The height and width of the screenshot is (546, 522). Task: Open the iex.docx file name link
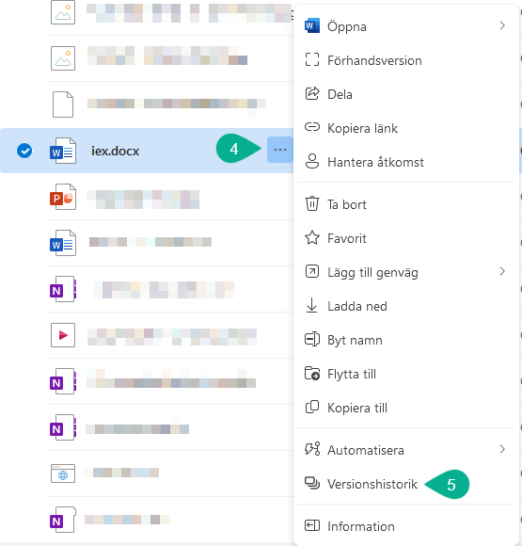tap(115, 152)
